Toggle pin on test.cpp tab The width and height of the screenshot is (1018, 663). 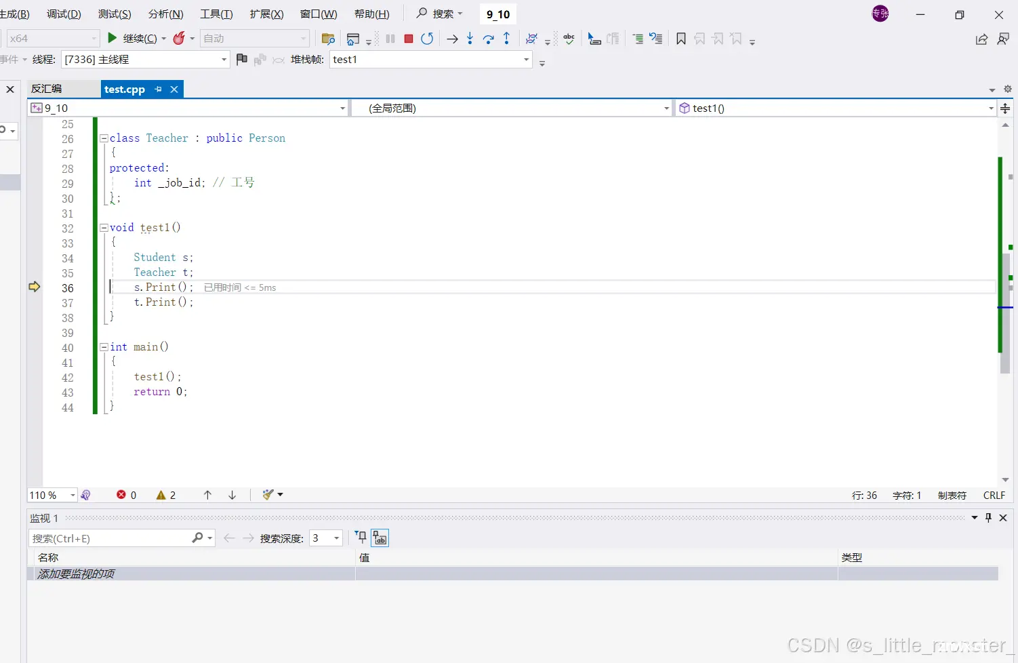pyautogui.click(x=158, y=89)
